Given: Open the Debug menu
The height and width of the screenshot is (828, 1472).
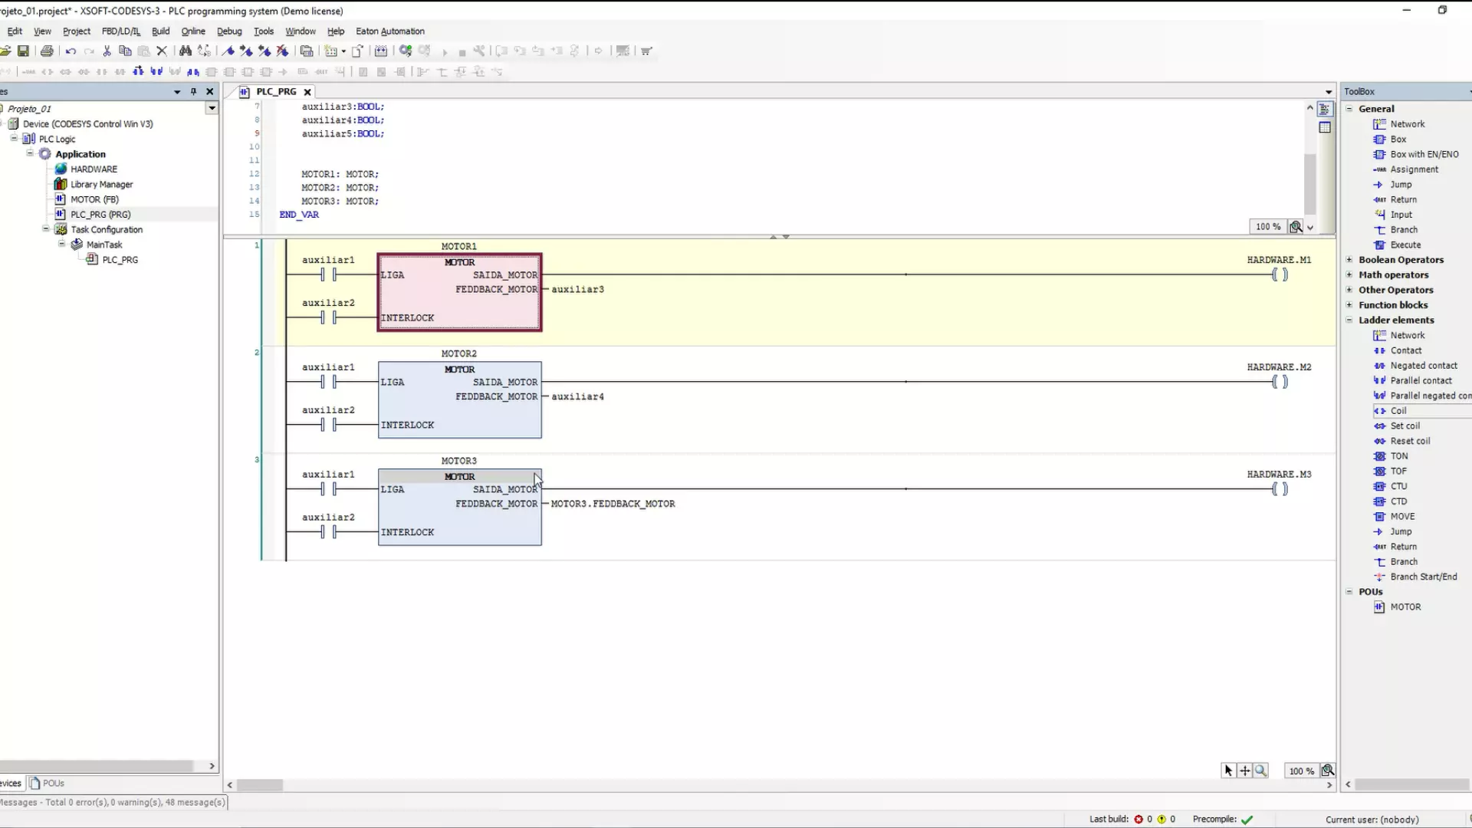Looking at the screenshot, I should pos(229,31).
